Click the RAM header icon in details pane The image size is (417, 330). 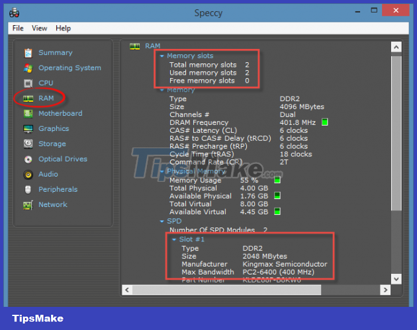135,46
